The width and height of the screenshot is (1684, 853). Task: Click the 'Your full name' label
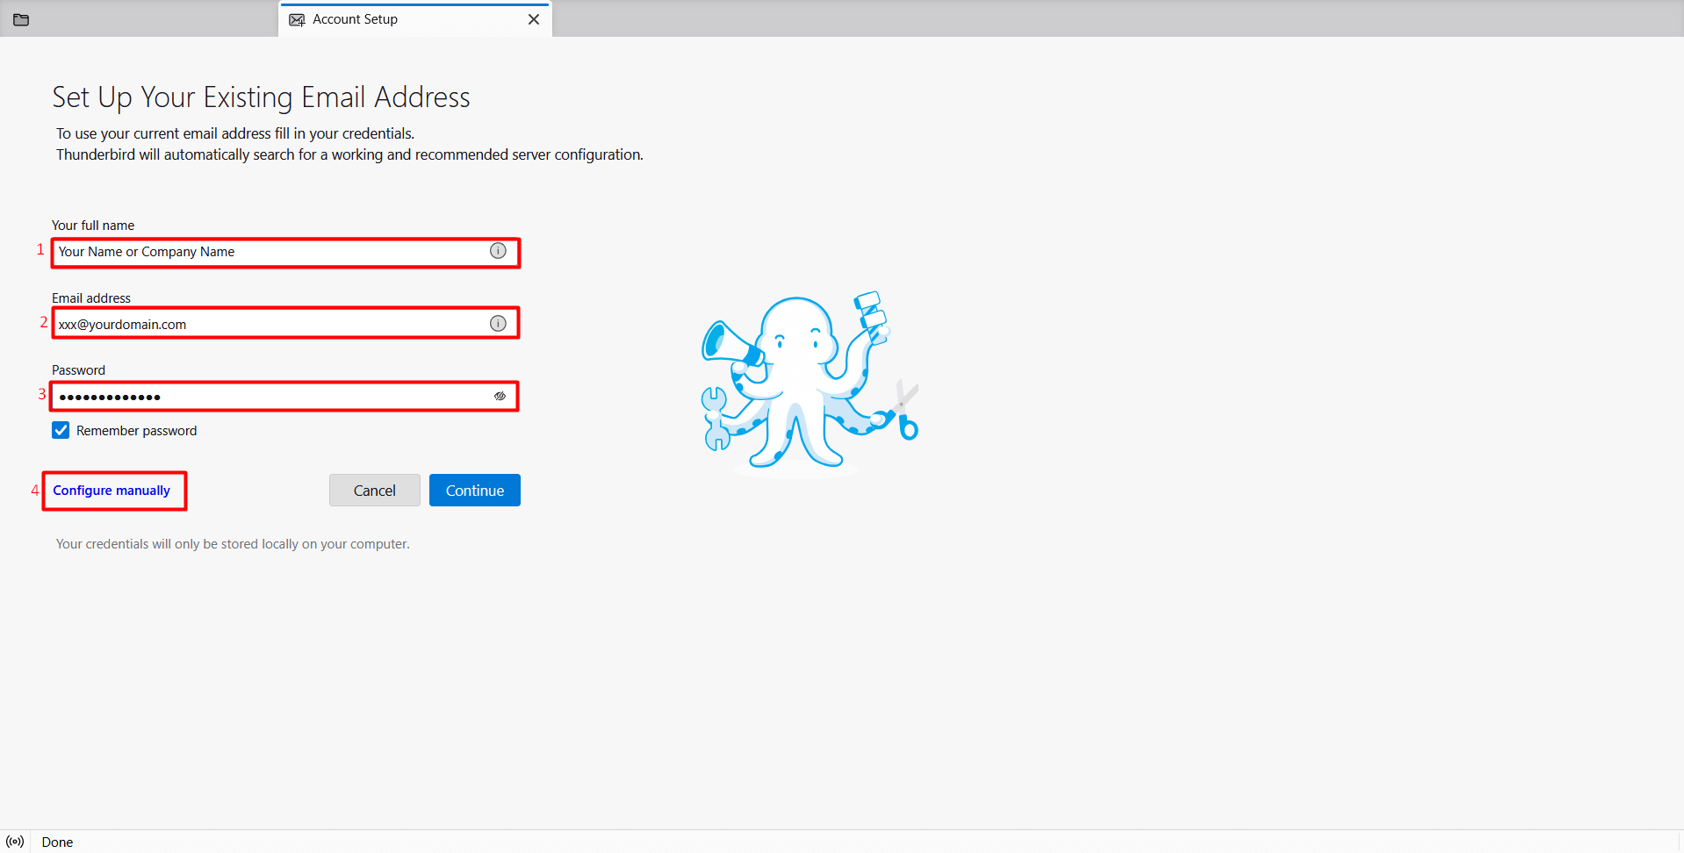(x=93, y=226)
